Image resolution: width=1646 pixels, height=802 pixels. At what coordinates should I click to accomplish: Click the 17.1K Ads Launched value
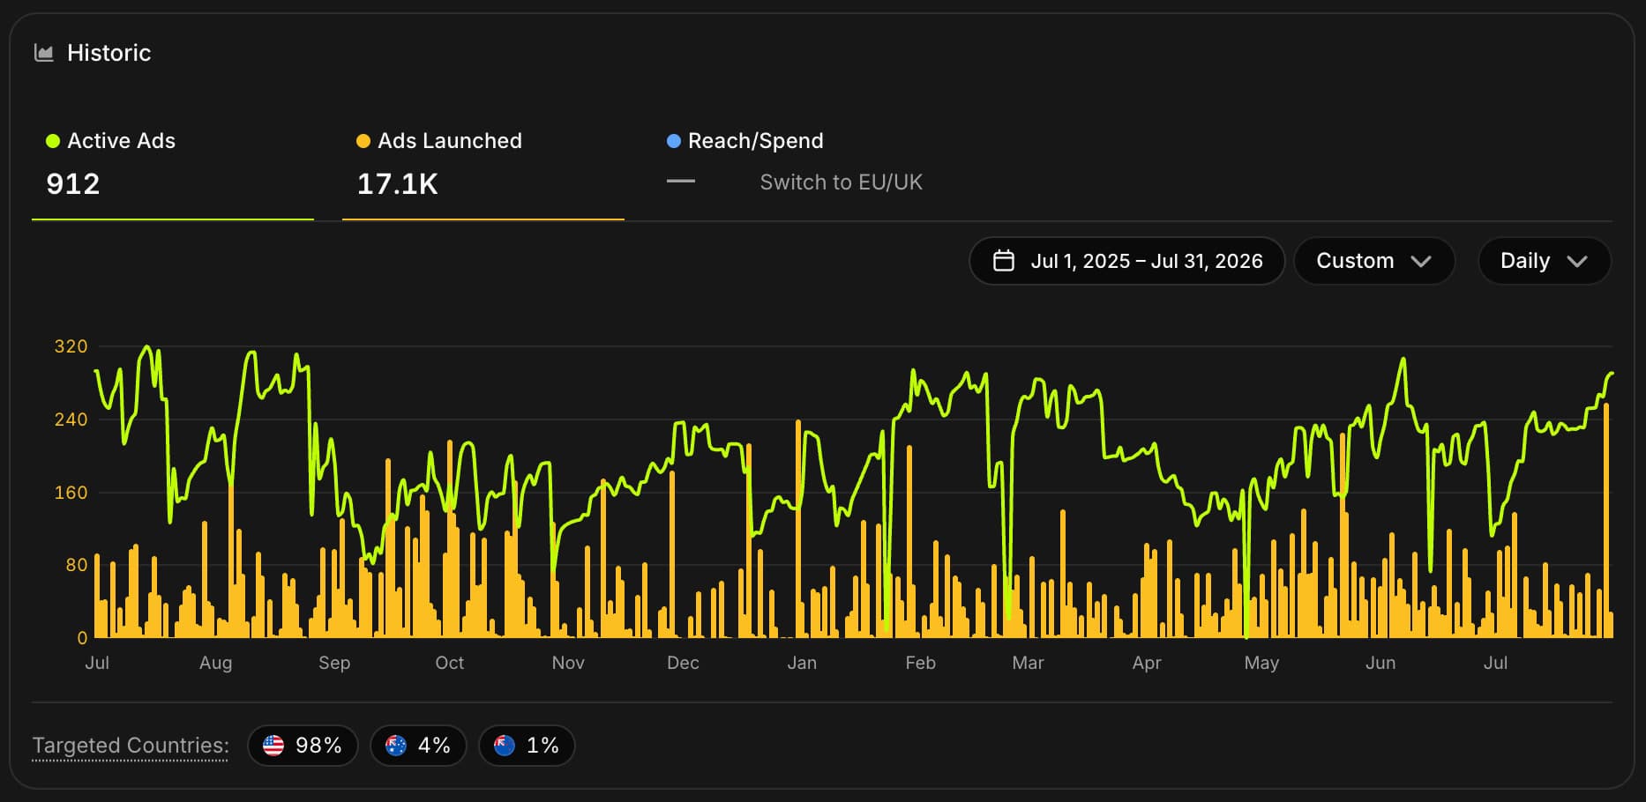point(398,184)
